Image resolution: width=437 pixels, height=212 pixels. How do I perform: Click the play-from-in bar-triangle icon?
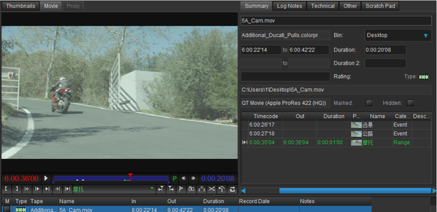tap(37, 189)
